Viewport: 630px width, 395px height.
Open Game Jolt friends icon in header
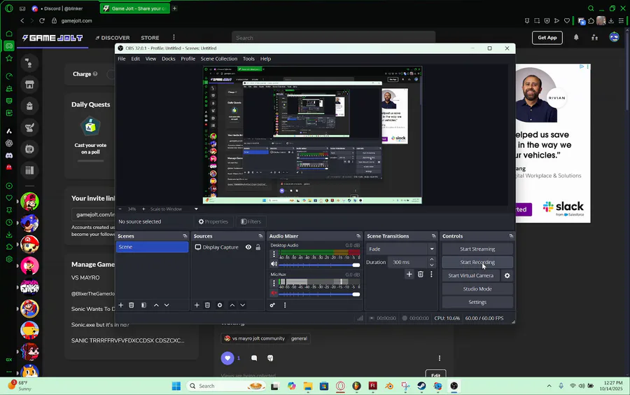pyautogui.click(x=594, y=37)
